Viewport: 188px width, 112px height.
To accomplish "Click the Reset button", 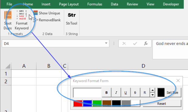I will [x=162, y=104].
